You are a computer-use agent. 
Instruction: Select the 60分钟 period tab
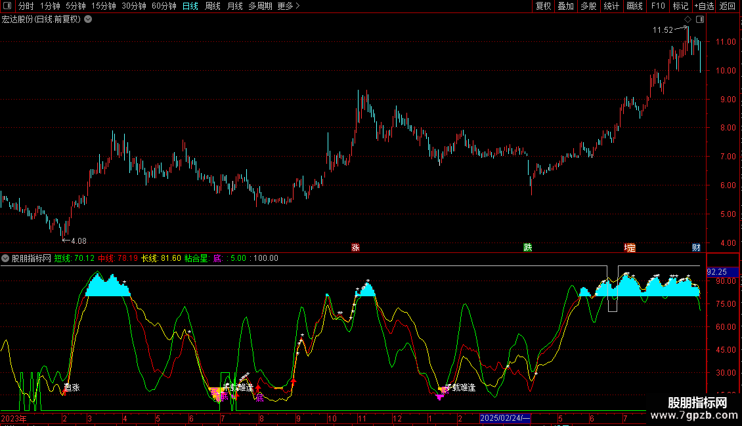pyautogui.click(x=164, y=6)
